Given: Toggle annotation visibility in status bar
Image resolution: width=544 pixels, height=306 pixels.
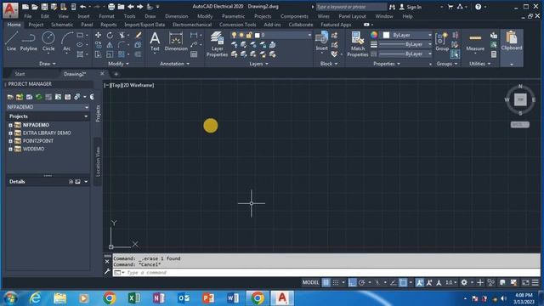Looking at the screenshot, I should tap(419, 283).
